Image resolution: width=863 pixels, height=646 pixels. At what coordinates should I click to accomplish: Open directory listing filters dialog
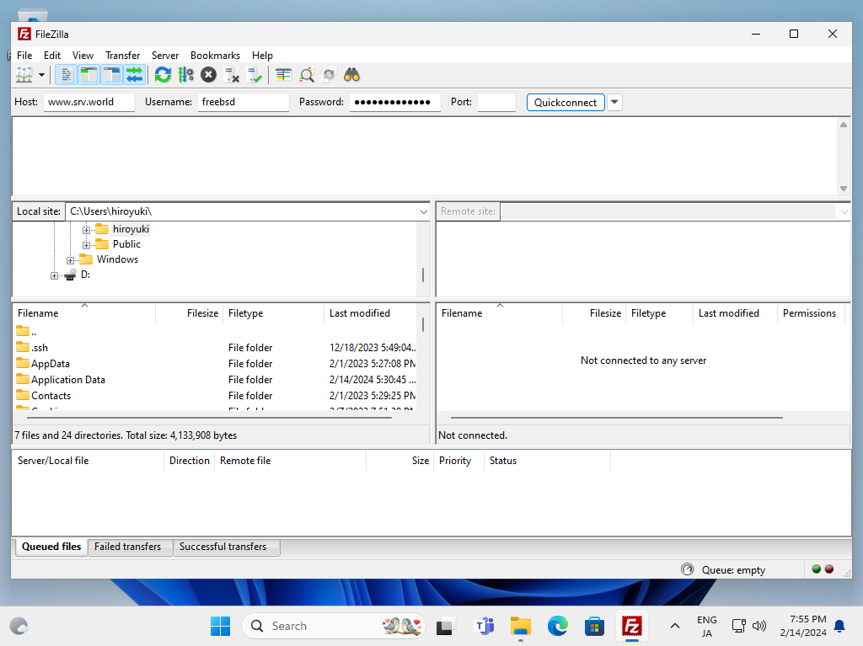pyautogui.click(x=283, y=75)
